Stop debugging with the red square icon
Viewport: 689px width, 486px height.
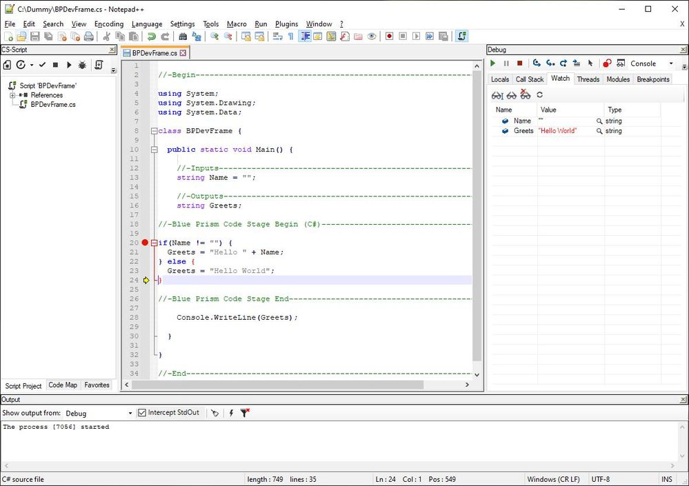520,63
